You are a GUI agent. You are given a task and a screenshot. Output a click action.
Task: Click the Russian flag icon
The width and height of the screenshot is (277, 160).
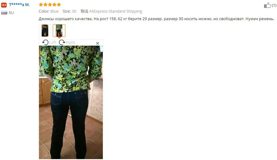(4, 13)
